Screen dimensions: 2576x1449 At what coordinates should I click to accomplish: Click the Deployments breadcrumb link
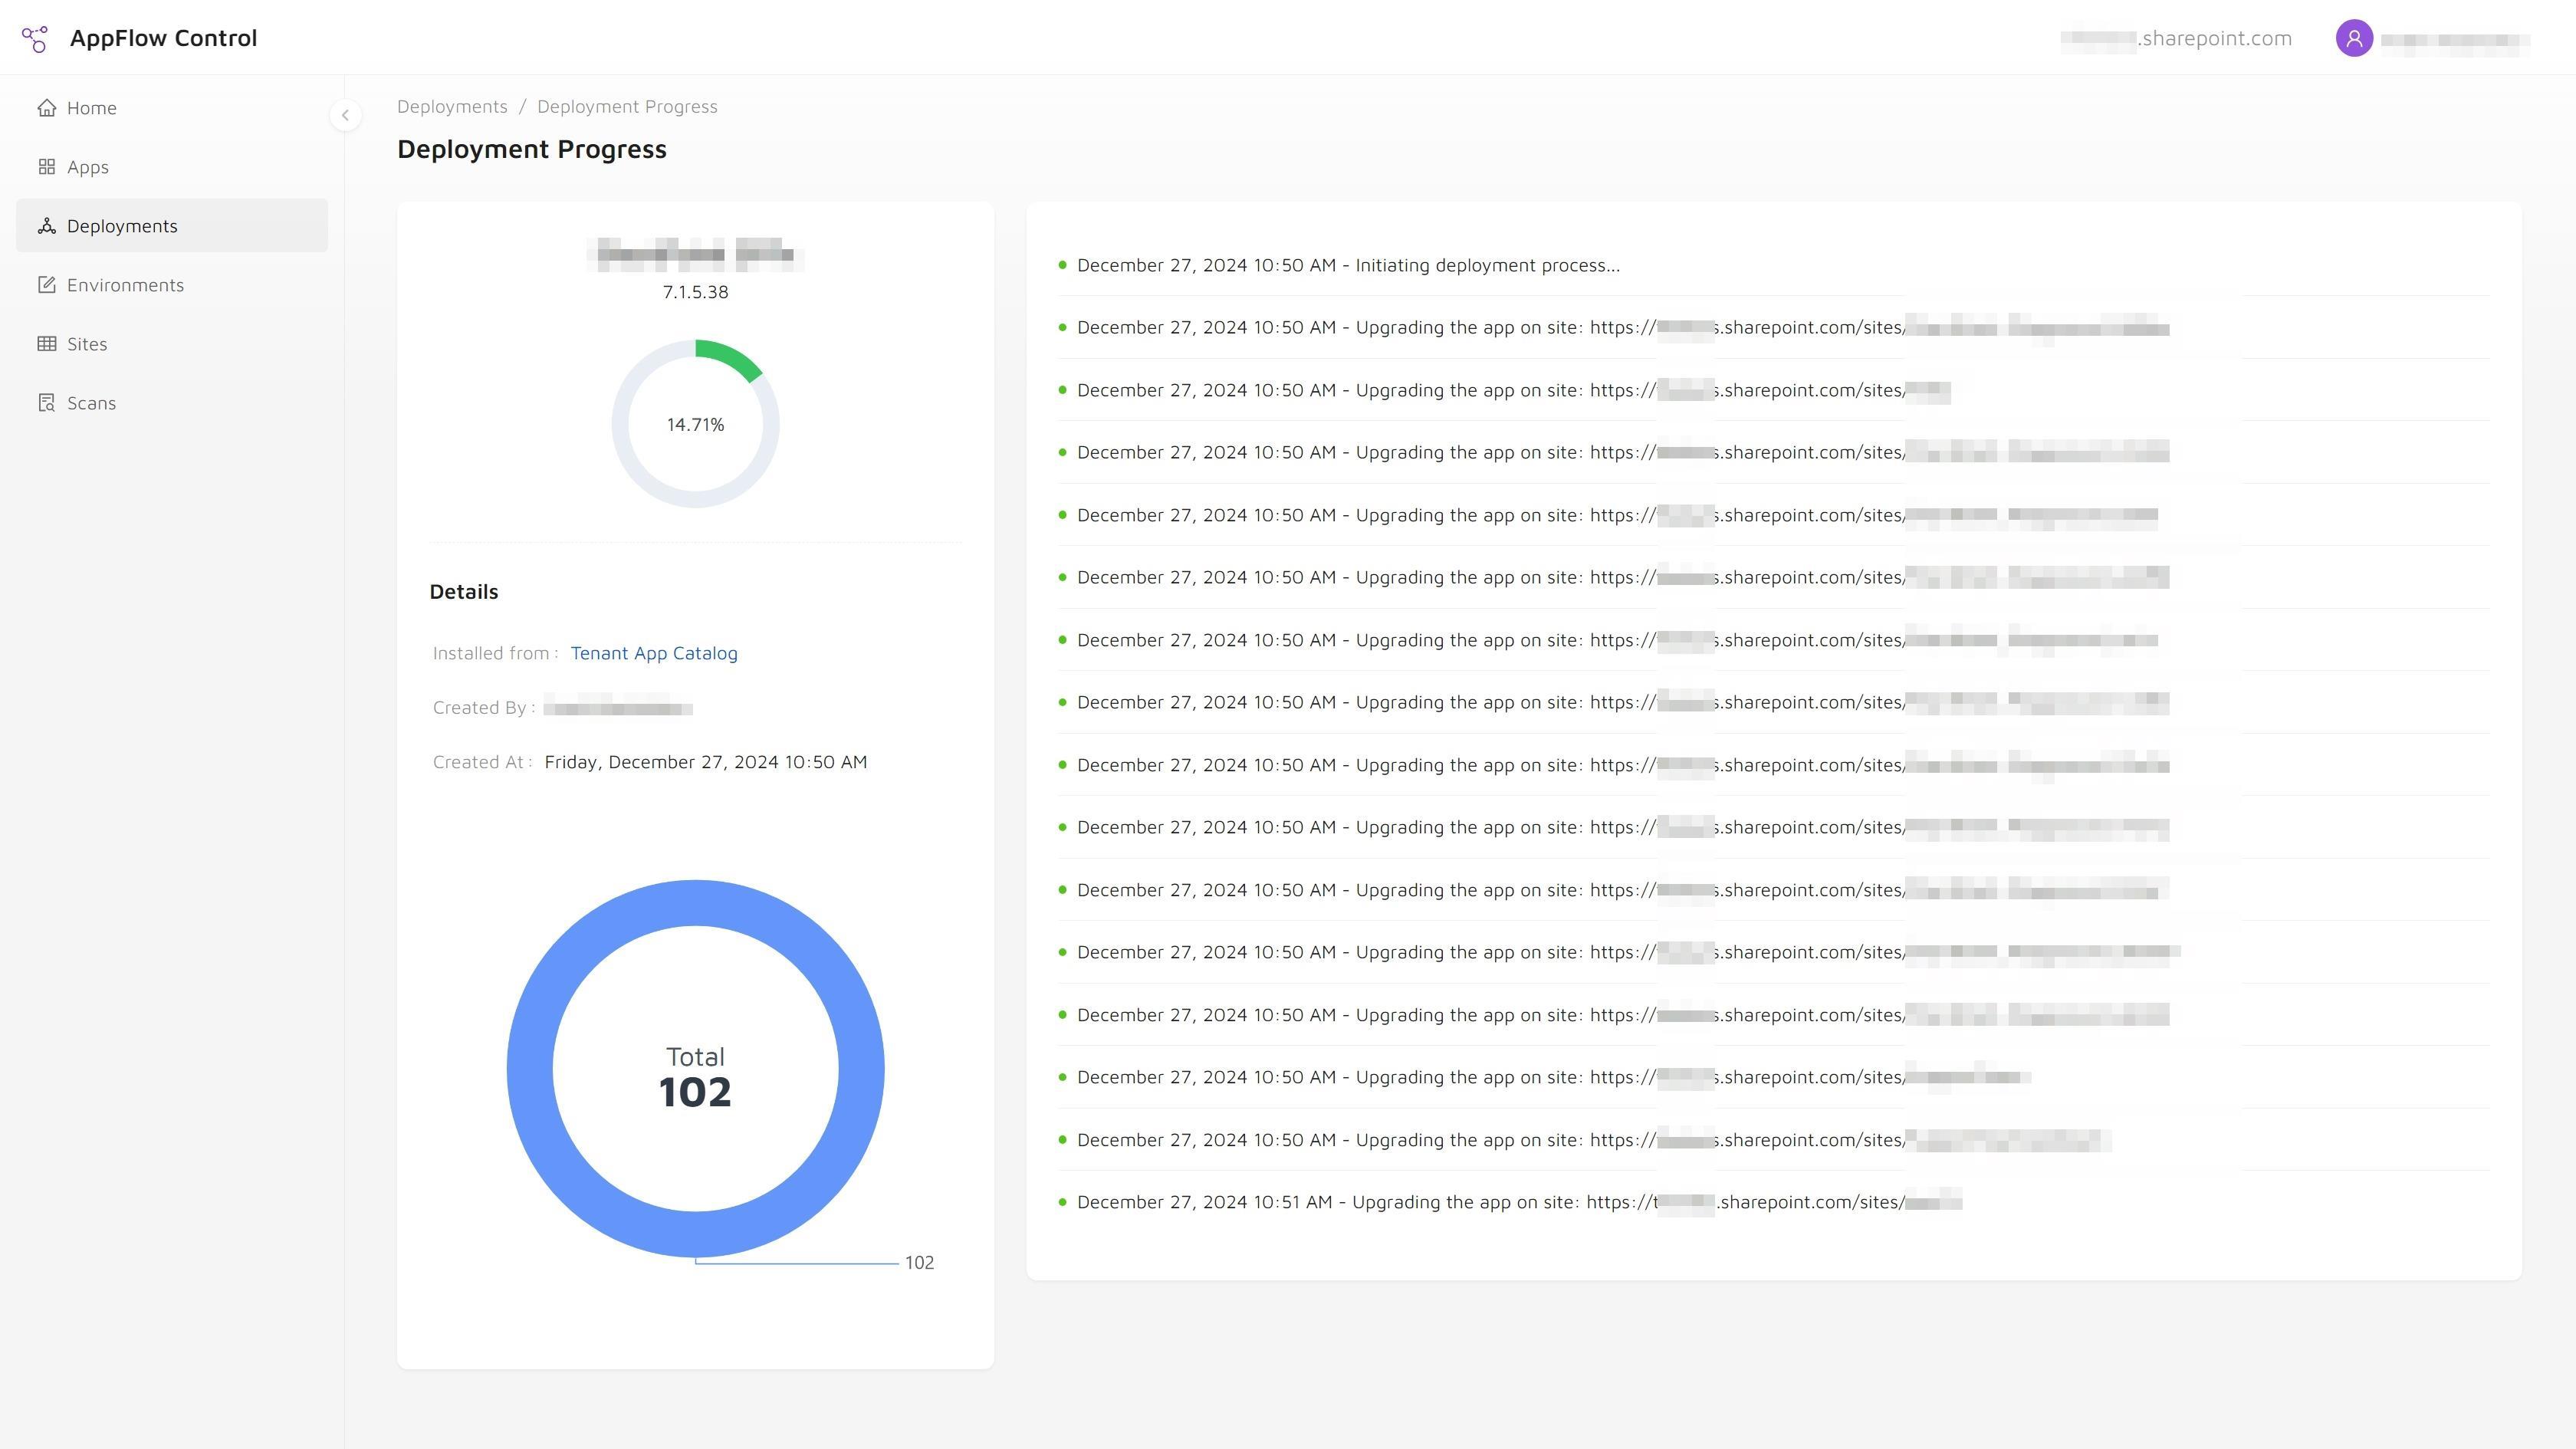click(x=452, y=107)
